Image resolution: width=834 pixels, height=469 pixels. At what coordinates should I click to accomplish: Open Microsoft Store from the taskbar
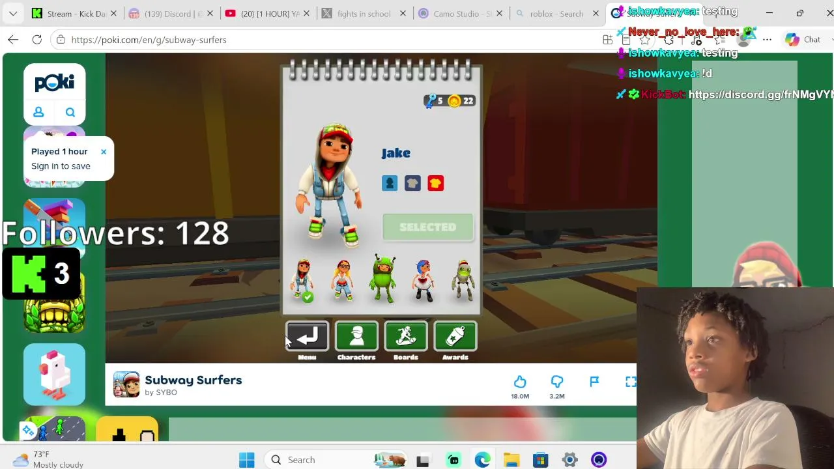541,460
